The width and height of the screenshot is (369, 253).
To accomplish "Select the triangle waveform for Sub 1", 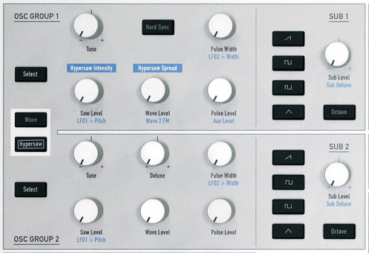I will [288, 112].
